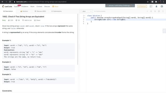Switch to the Description tab
The image size is (166, 93).
8,11
